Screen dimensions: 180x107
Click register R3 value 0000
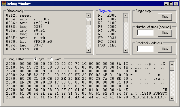click(x=112, y=27)
